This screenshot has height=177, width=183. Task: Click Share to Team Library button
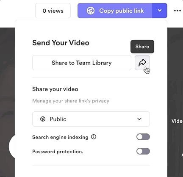[82, 63]
